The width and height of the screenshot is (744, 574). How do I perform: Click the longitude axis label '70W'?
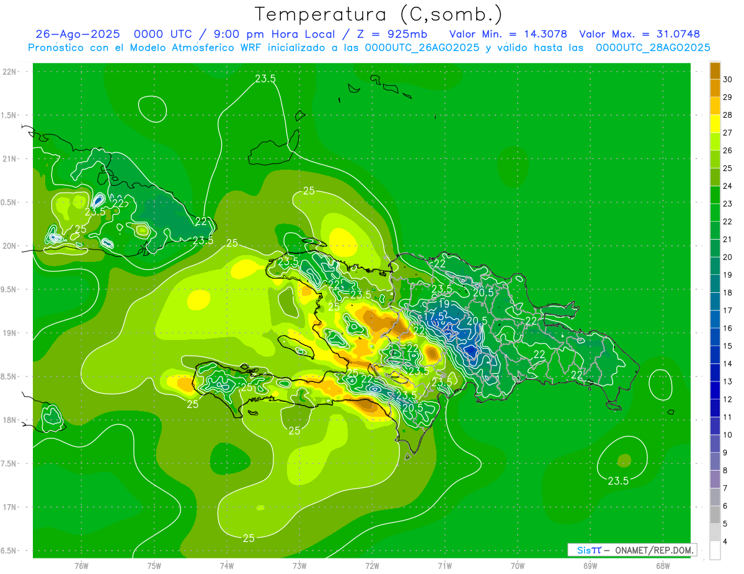coord(517,565)
